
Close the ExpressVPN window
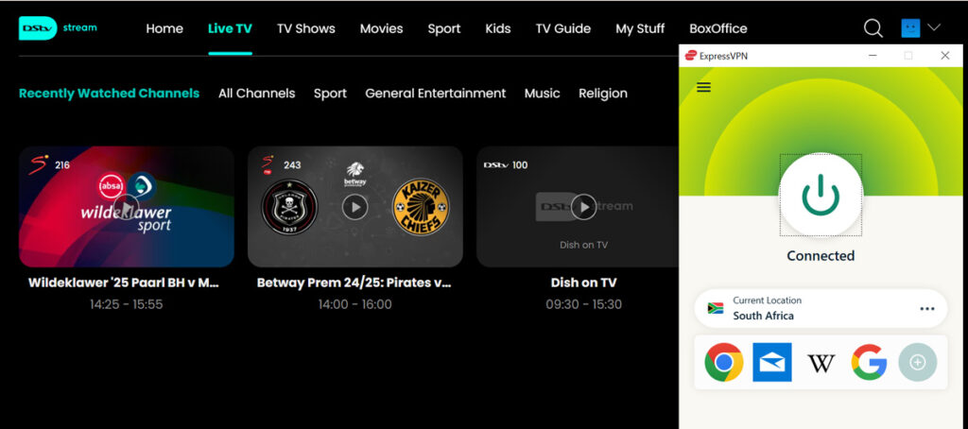(x=944, y=56)
